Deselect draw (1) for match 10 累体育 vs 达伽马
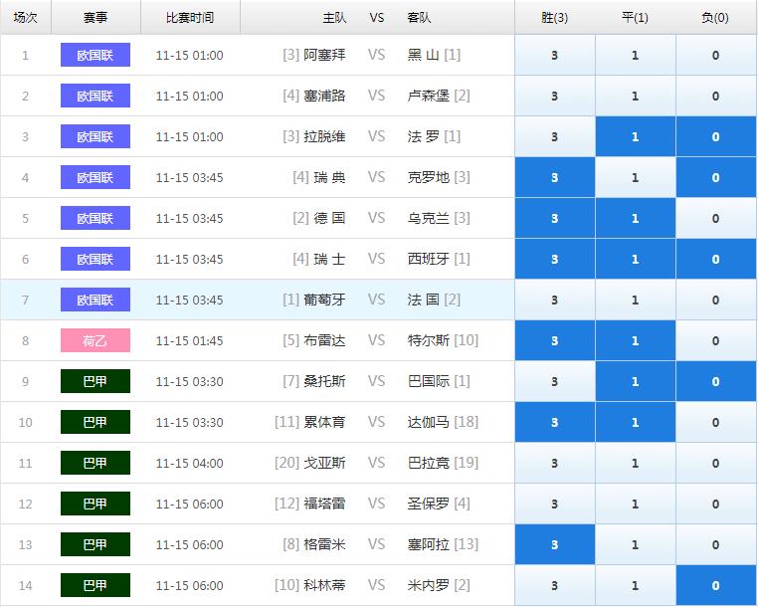Screen dimensions: 758x607 click(636, 422)
